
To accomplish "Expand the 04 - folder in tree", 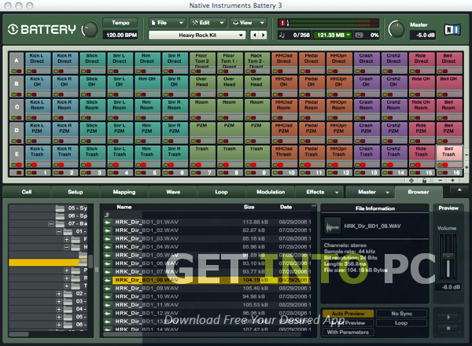I will tap(59, 309).
